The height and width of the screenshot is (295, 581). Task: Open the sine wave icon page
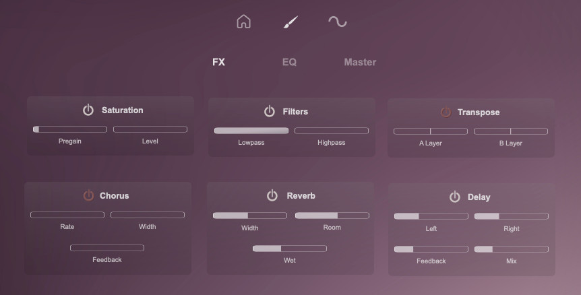pos(337,22)
